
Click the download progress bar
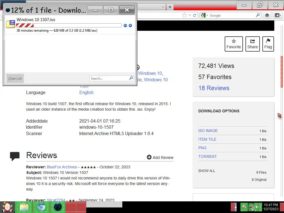[69, 25]
